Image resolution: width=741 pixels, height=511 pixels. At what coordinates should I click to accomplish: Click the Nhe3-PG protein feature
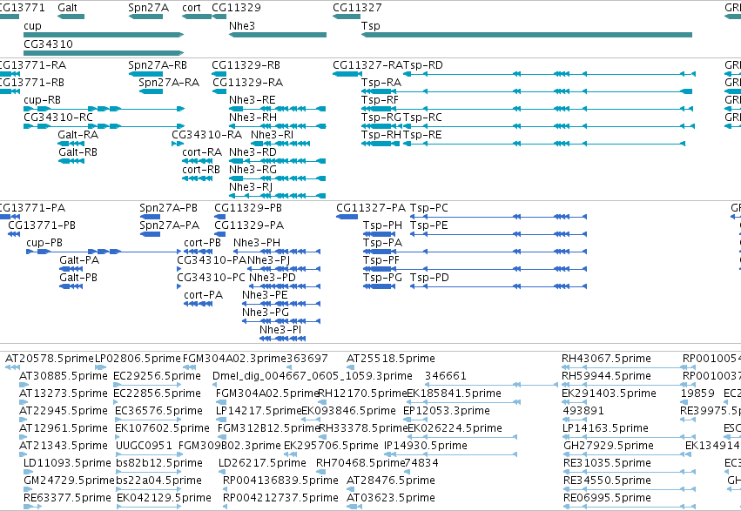[x=281, y=321]
